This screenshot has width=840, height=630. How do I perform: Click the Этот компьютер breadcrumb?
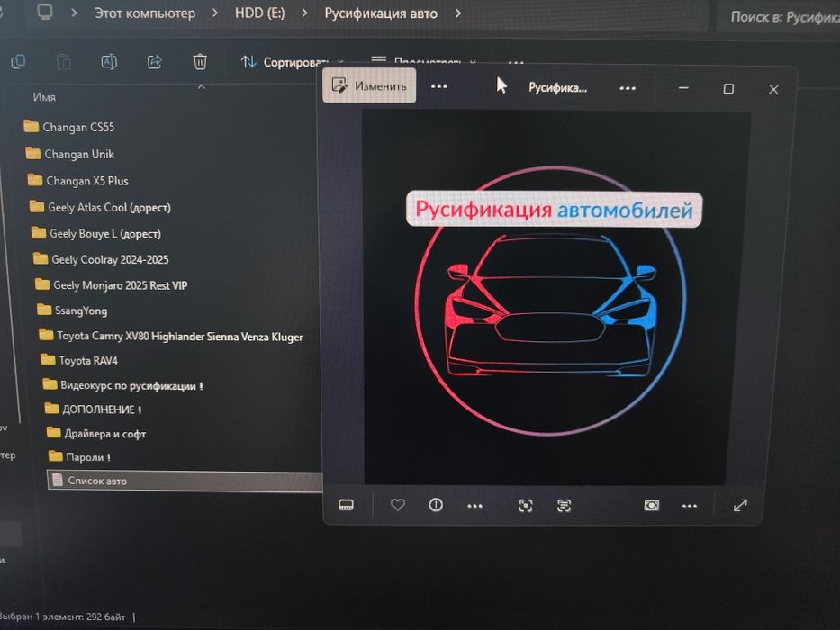pyautogui.click(x=145, y=13)
